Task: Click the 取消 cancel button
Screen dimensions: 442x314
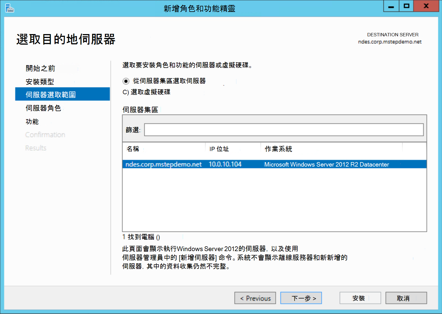Action: point(406,298)
